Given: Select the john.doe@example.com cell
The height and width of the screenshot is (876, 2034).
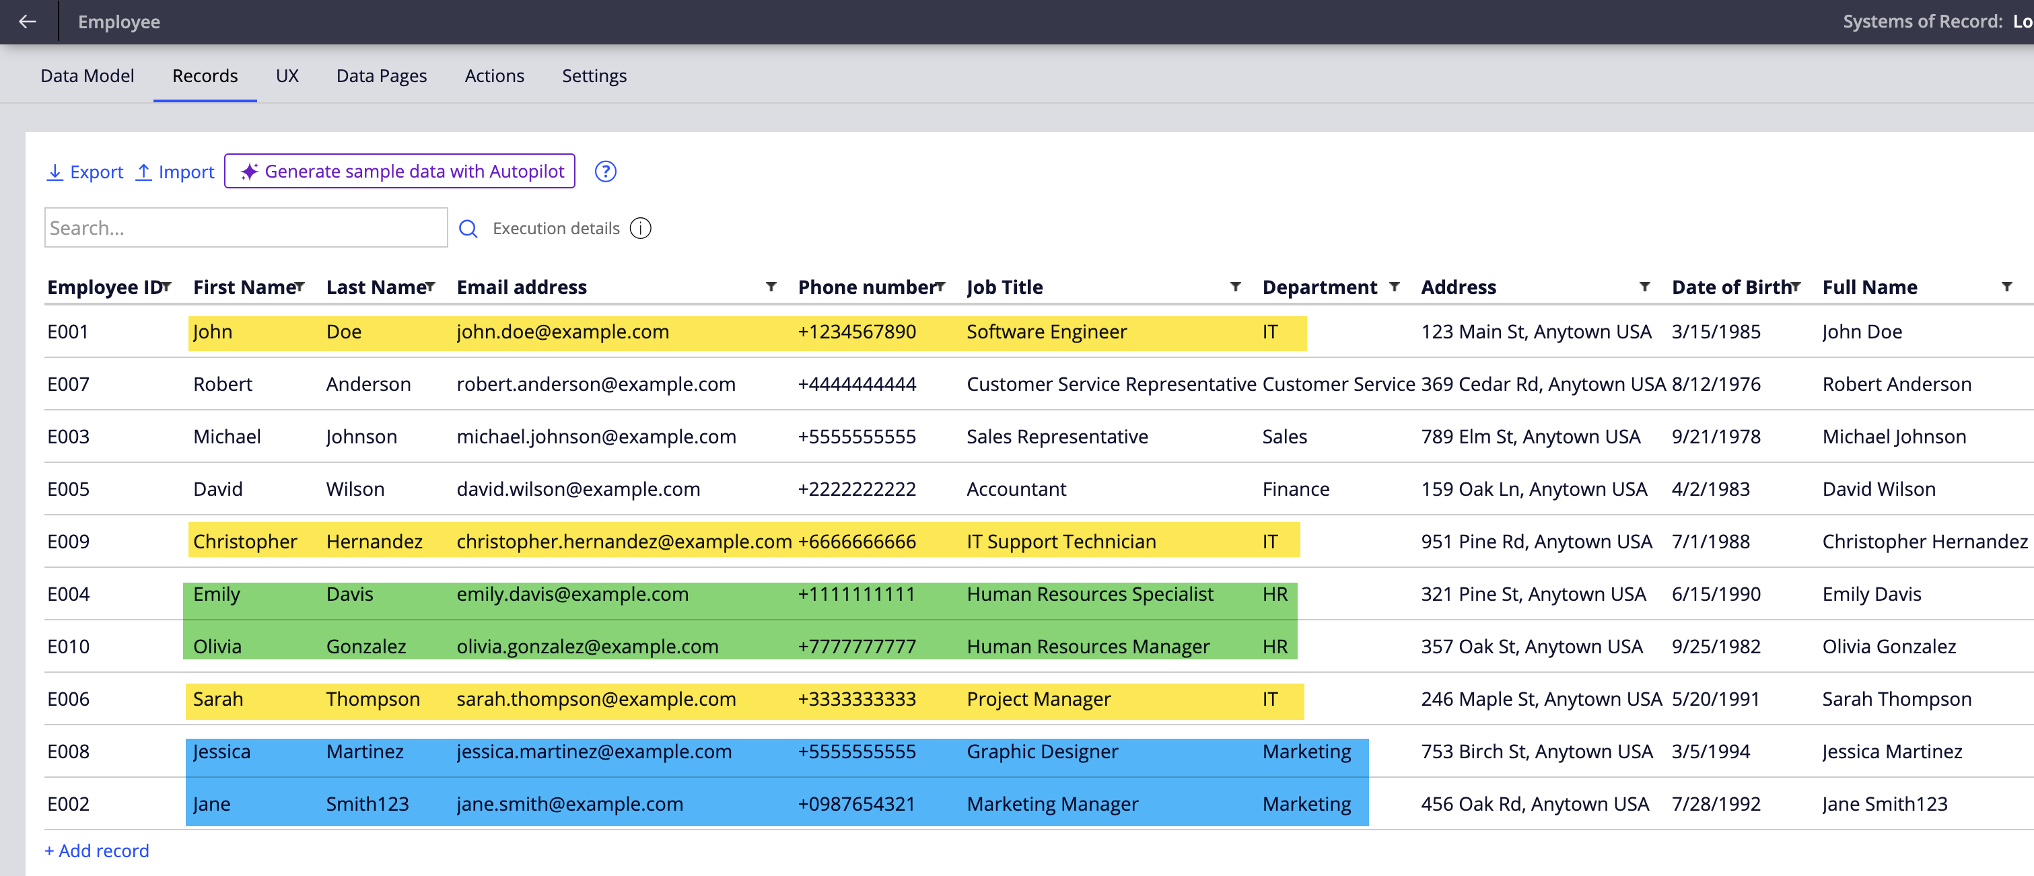Looking at the screenshot, I should (x=562, y=332).
